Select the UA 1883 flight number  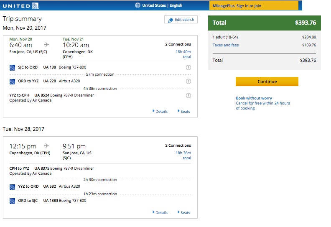(x=51, y=200)
